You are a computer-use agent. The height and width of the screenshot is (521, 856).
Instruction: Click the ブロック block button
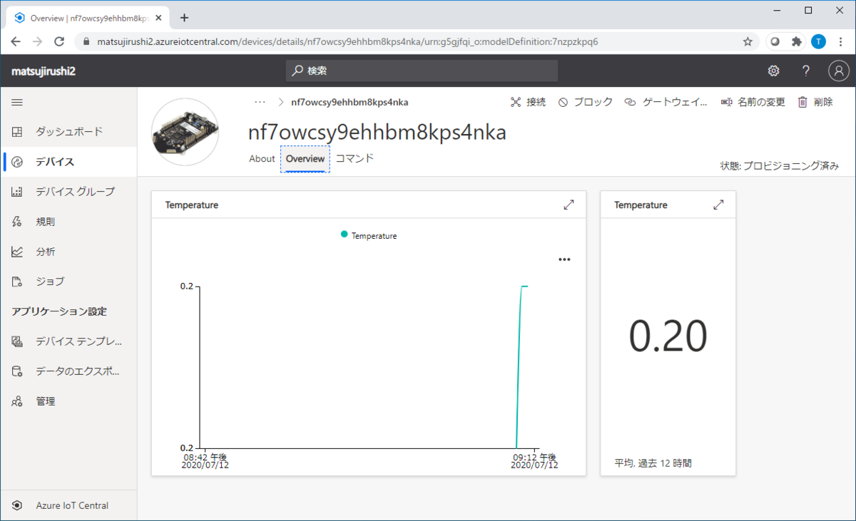585,102
